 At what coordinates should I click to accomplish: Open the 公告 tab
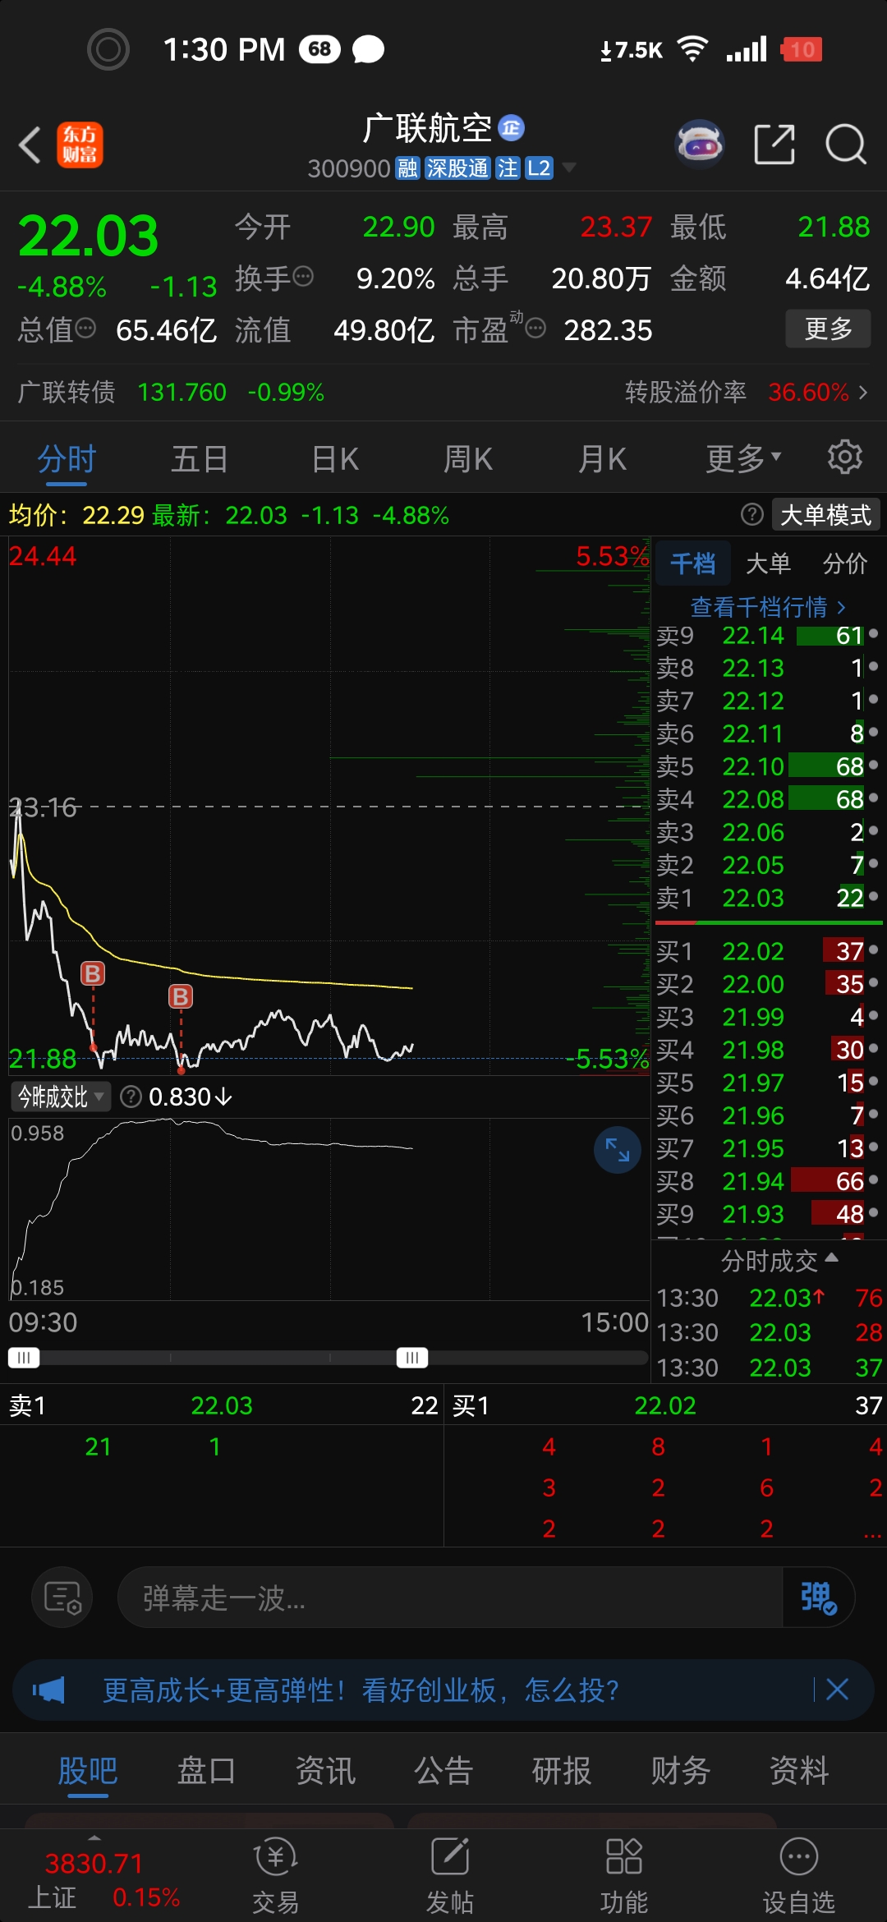[443, 1770]
